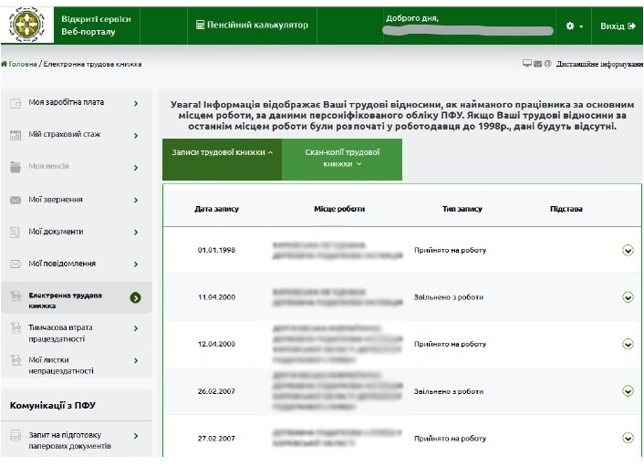Click Підстава column header
The height and width of the screenshot is (466, 644).
566,209
